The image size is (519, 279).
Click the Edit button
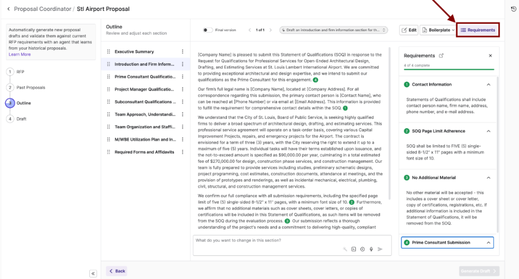point(409,30)
